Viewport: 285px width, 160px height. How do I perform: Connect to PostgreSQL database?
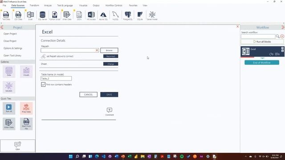[x=128, y=16]
